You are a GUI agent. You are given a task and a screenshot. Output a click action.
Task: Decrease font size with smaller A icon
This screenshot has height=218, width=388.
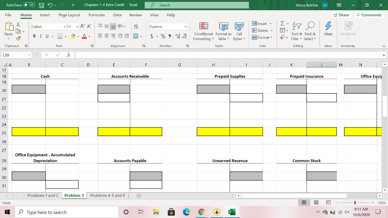(x=89, y=26)
